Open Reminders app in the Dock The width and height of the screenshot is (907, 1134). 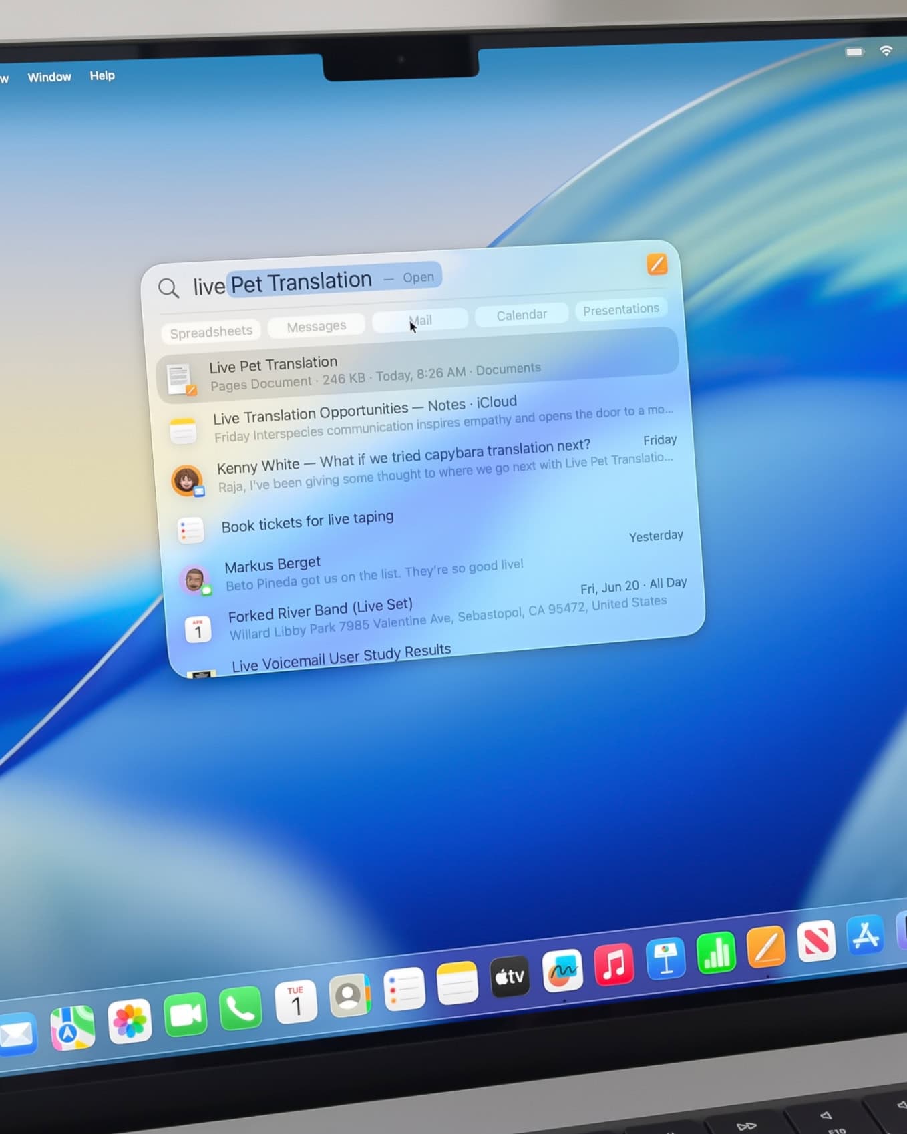(x=404, y=989)
